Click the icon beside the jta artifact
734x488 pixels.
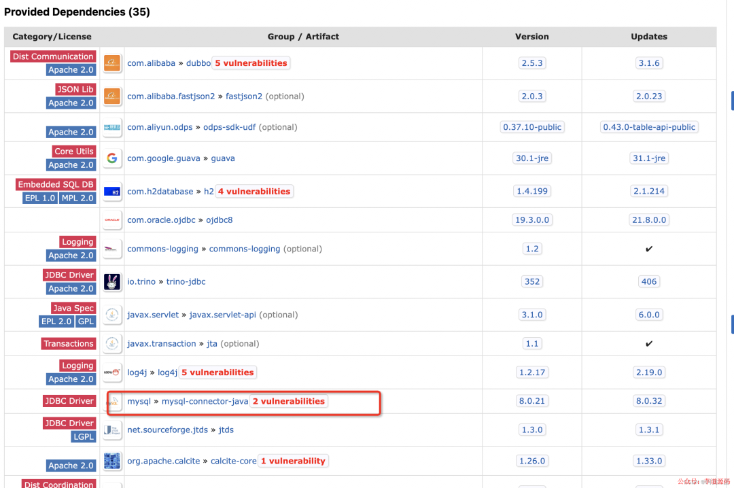pyautogui.click(x=112, y=343)
